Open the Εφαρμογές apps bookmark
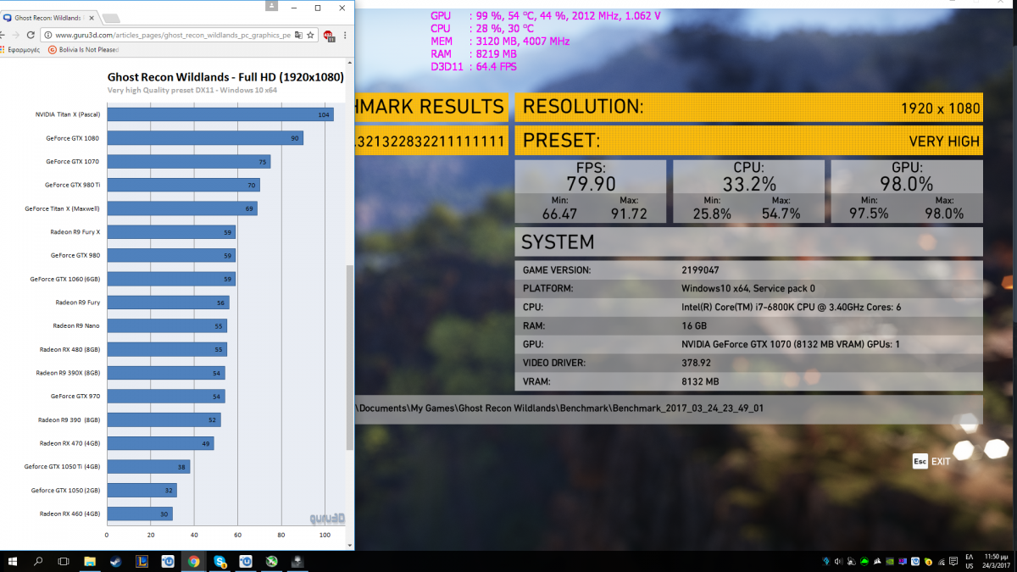This screenshot has height=572, width=1017. coord(20,50)
